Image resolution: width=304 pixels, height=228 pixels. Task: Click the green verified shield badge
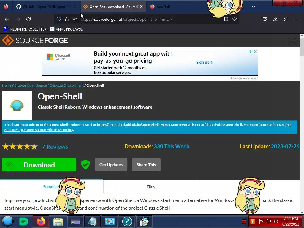pyautogui.click(x=85, y=164)
